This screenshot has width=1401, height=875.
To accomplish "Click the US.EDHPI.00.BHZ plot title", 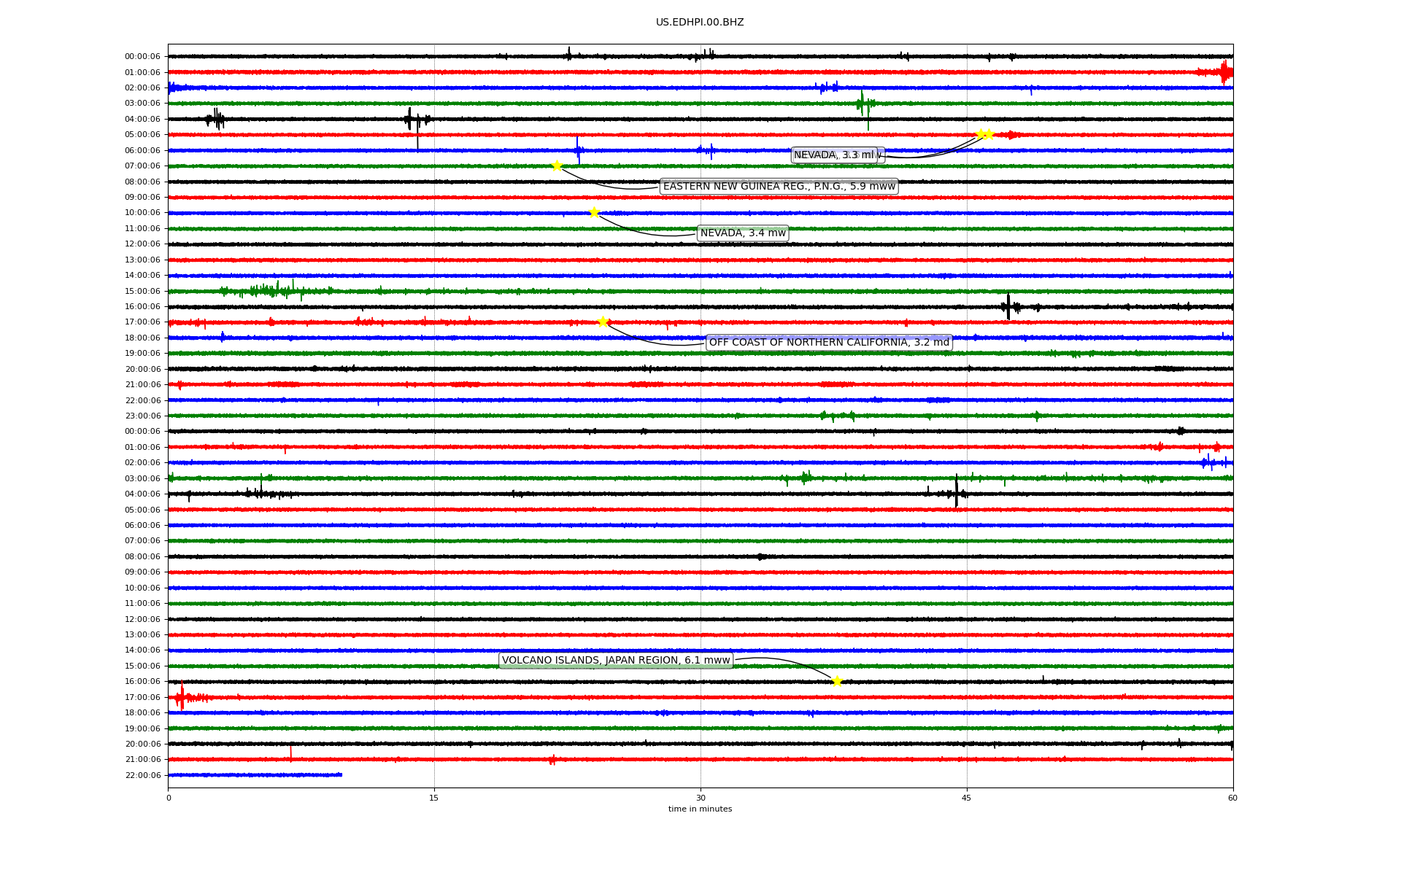I will click(700, 23).
